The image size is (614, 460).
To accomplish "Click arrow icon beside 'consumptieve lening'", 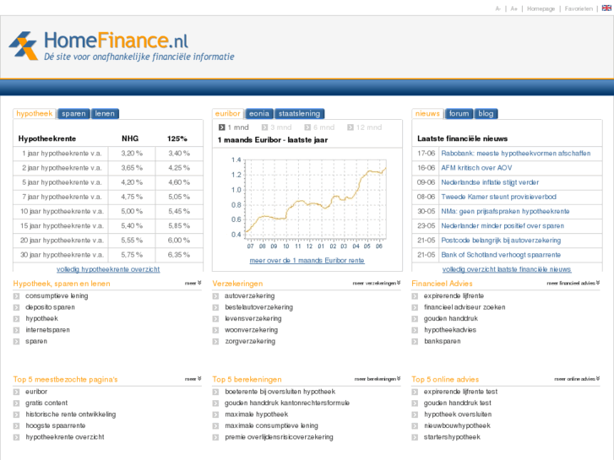I will (16, 296).
